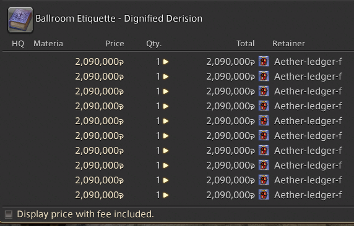
Task: Enable Display price with fee included checkbox
Action: tap(9, 214)
